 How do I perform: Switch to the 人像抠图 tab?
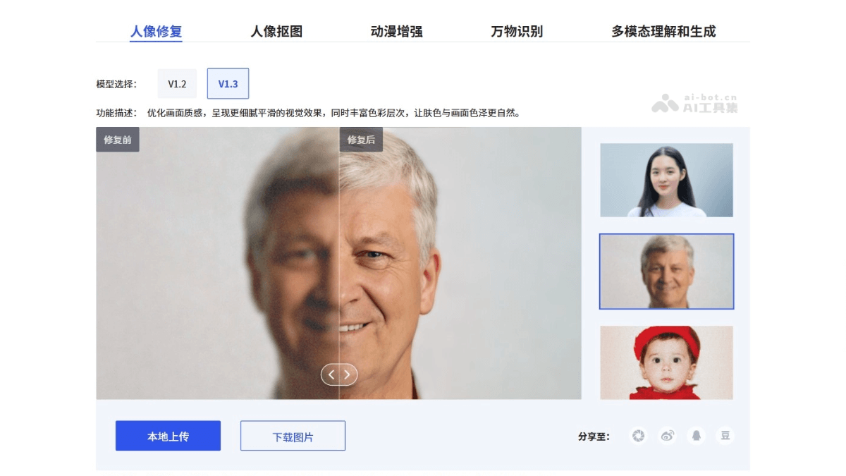click(276, 31)
